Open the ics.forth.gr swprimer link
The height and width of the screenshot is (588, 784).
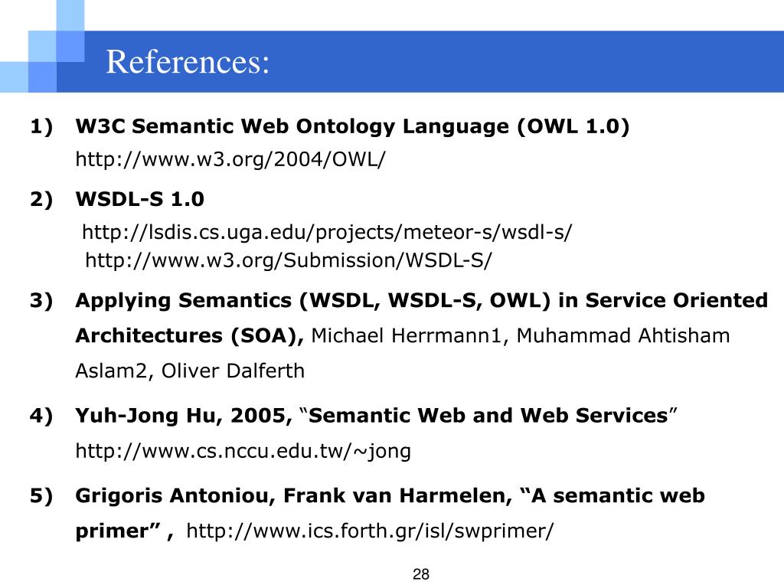click(x=370, y=531)
